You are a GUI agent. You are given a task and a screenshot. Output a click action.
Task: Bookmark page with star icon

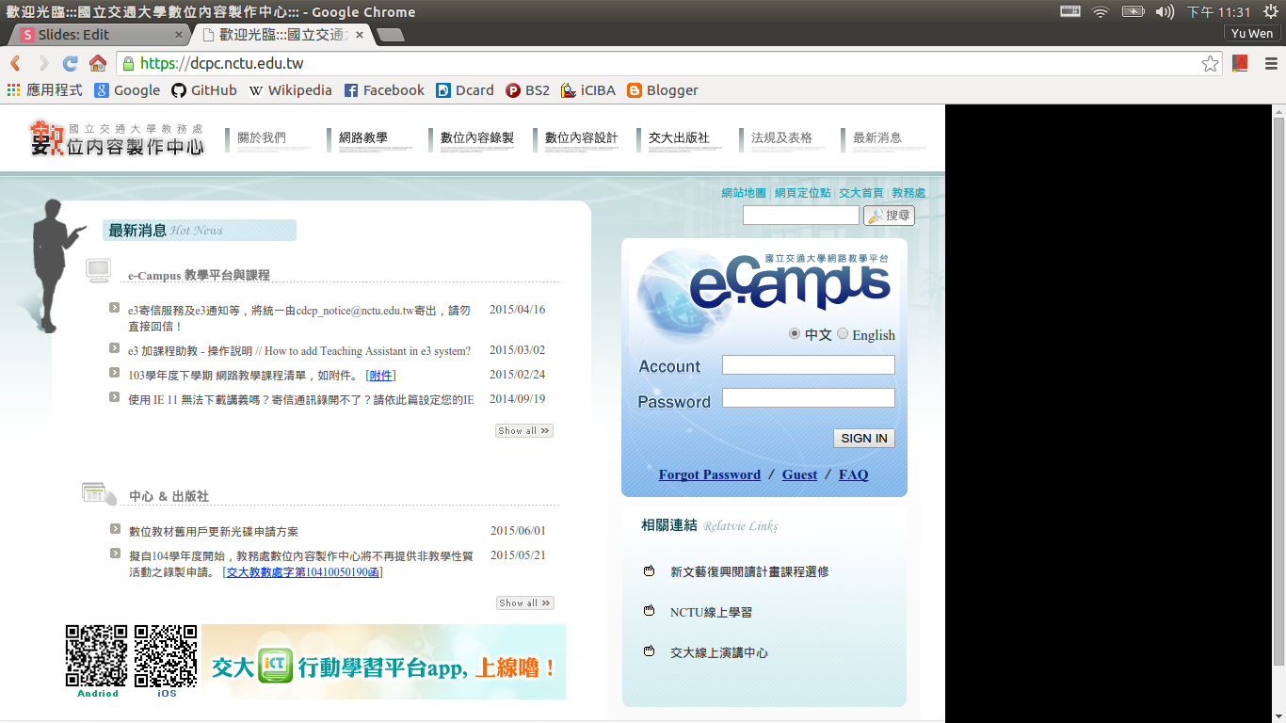(x=1211, y=63)
